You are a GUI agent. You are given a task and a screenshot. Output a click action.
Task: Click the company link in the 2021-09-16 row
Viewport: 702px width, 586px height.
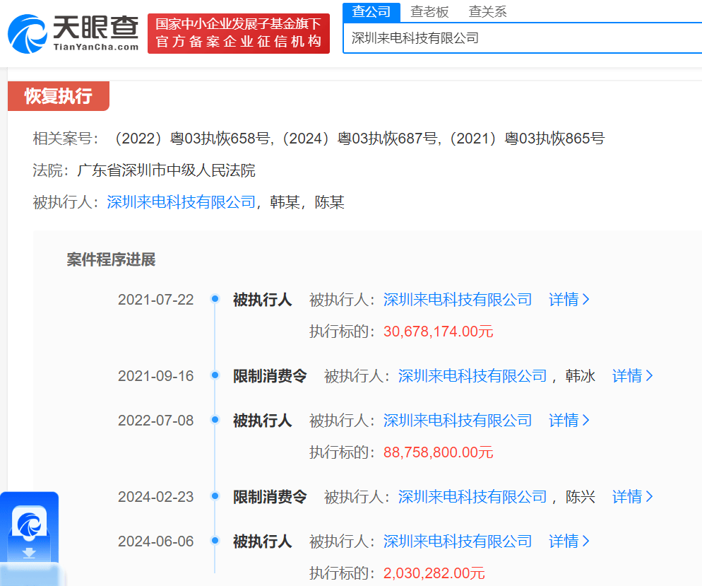click(472, 376)
